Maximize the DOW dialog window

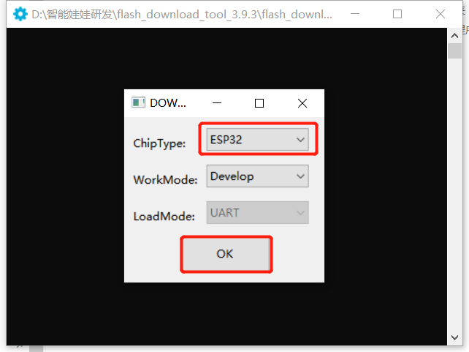click(259, 103)
